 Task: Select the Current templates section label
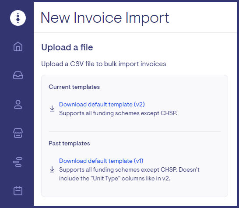[x=74, y=87]
